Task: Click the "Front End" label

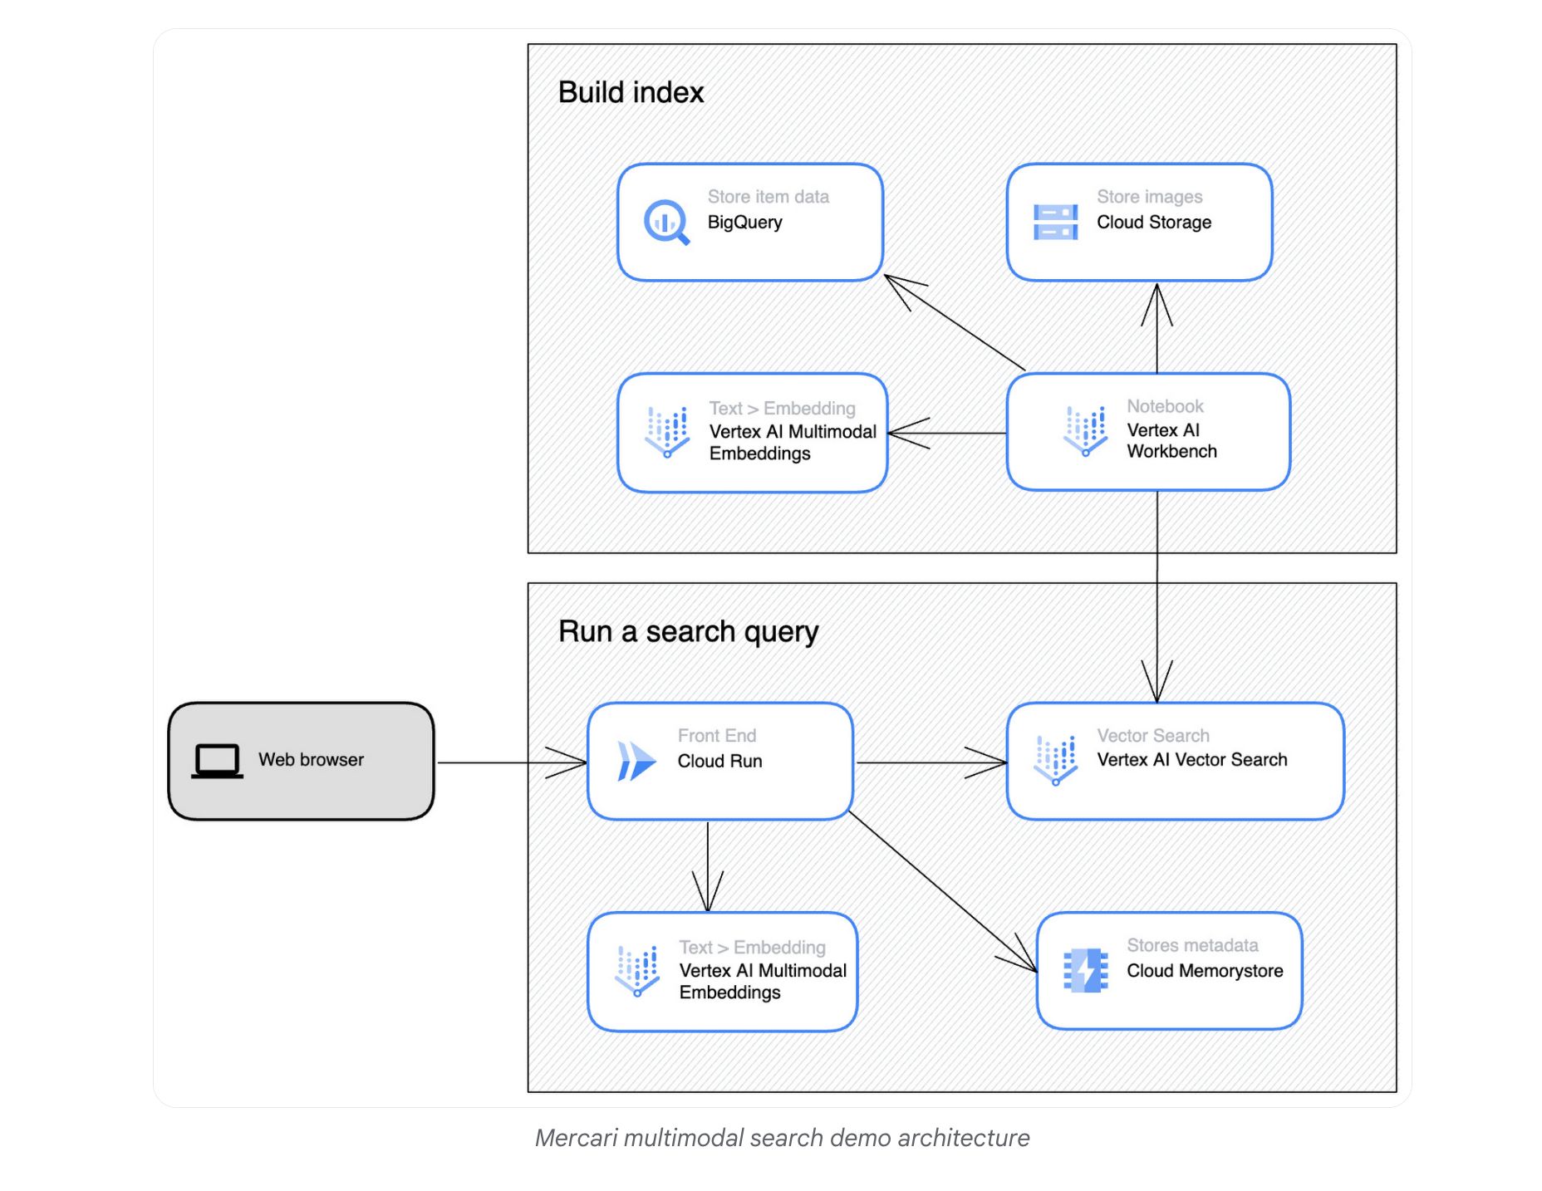Action: click(x=716, y=736)
